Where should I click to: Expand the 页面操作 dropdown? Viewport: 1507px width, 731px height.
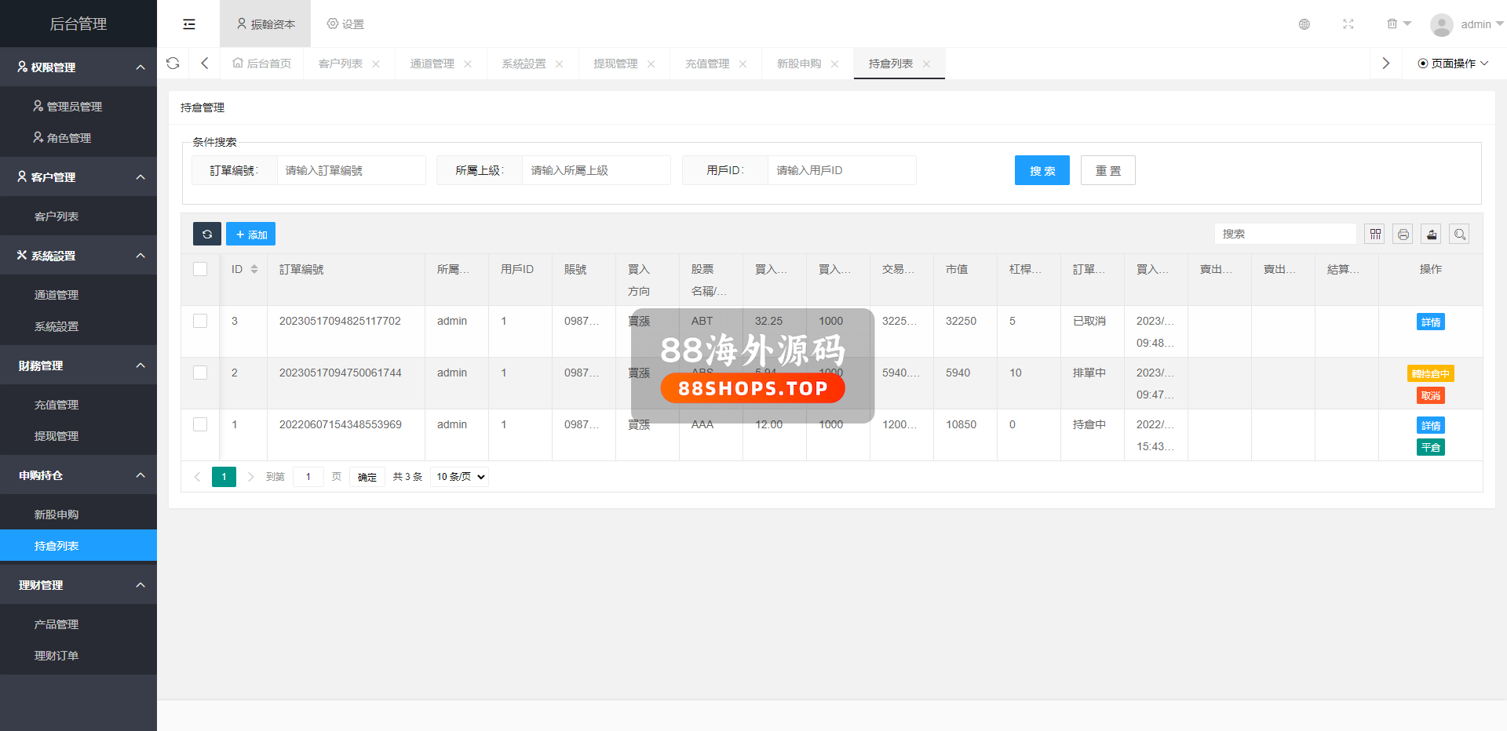pos(1453,64)
